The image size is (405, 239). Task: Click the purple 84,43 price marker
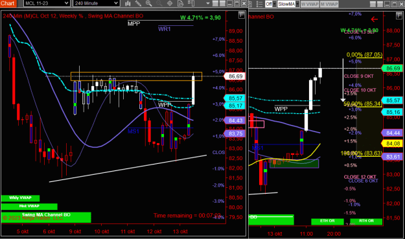(235, 120)
